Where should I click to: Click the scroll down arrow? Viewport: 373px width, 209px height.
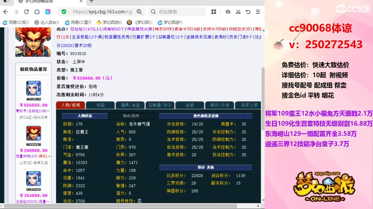tap(263, 200)
